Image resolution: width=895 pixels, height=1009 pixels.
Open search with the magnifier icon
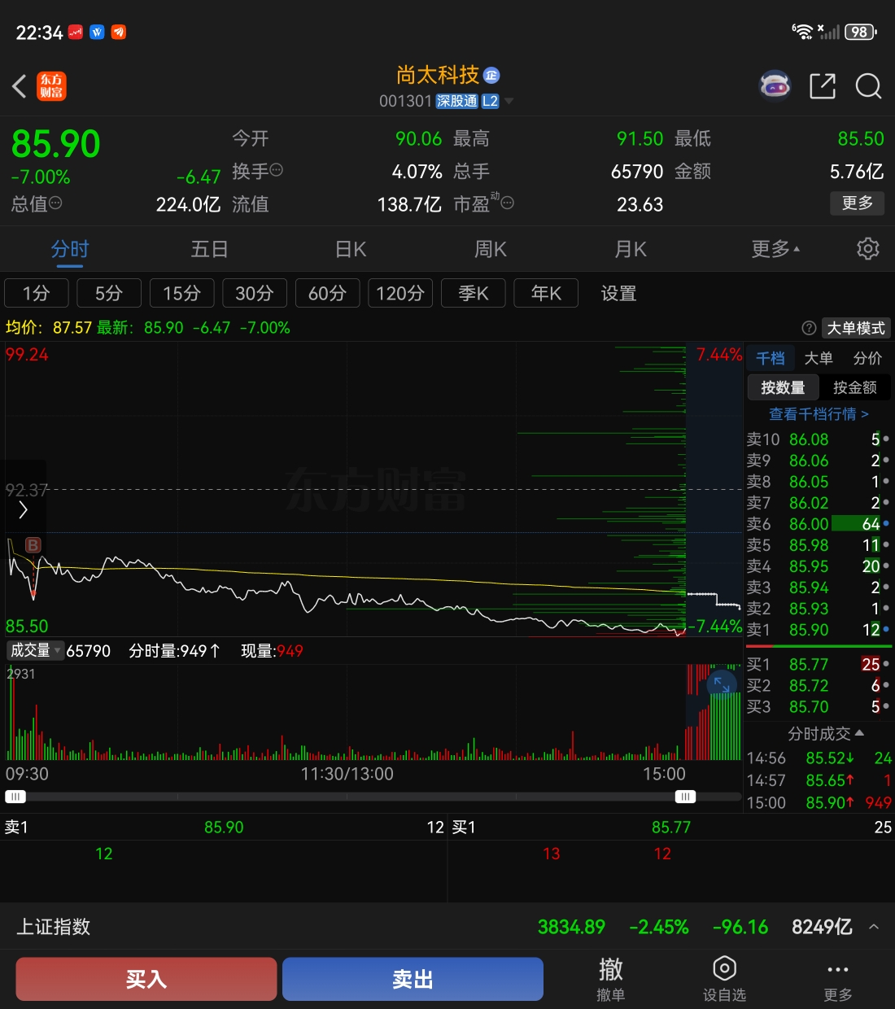click(x=868, y=85)
